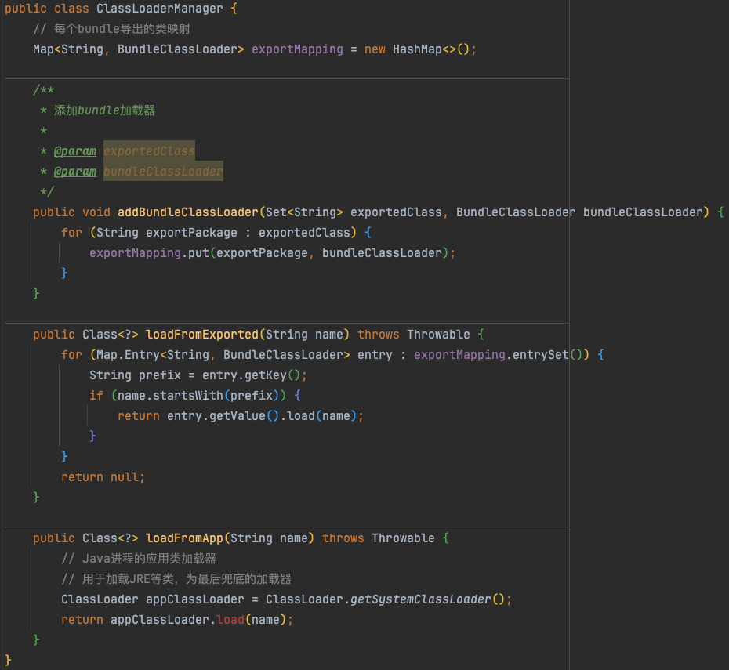Click the startsWith method call

click(188, 396)
